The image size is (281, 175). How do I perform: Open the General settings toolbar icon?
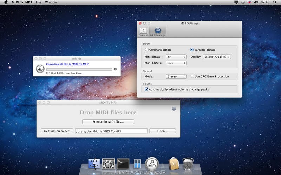[x=143, y=31]
